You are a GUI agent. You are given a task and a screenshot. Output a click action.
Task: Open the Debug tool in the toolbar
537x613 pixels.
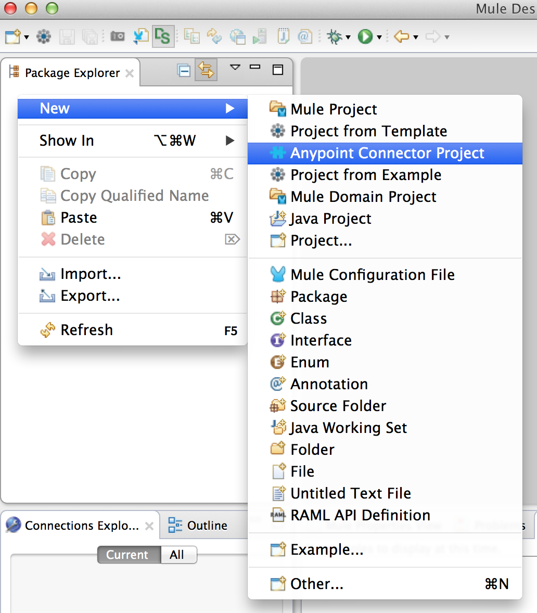334,36
